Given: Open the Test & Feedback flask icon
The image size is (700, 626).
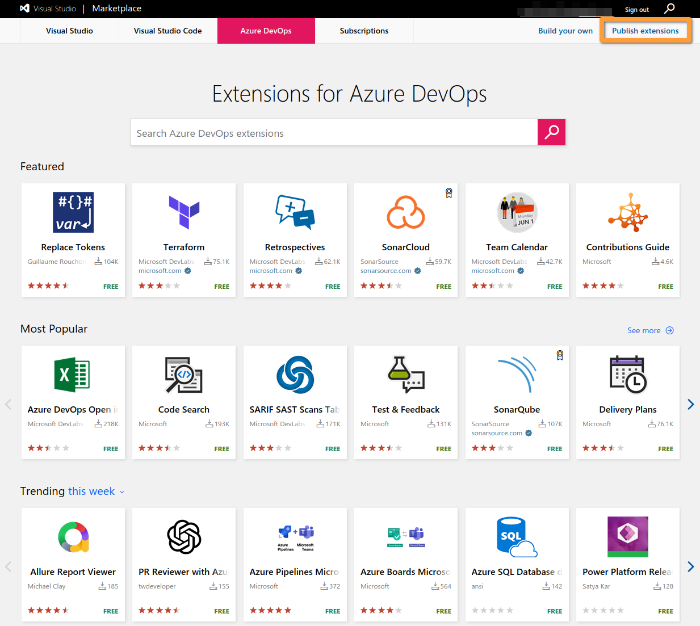Looking at the screenshot, I should click(406, 375).
